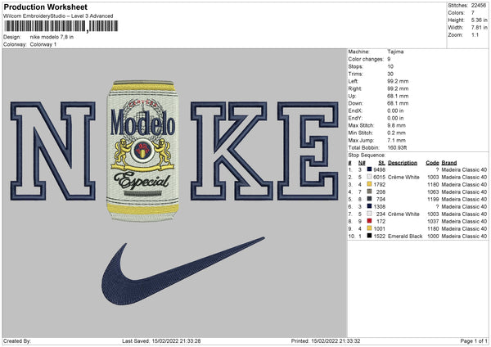Viewport: 491px width, 347px height.
Task: Click the outlined letter N in the design
Action: click(x=53, y=151)
